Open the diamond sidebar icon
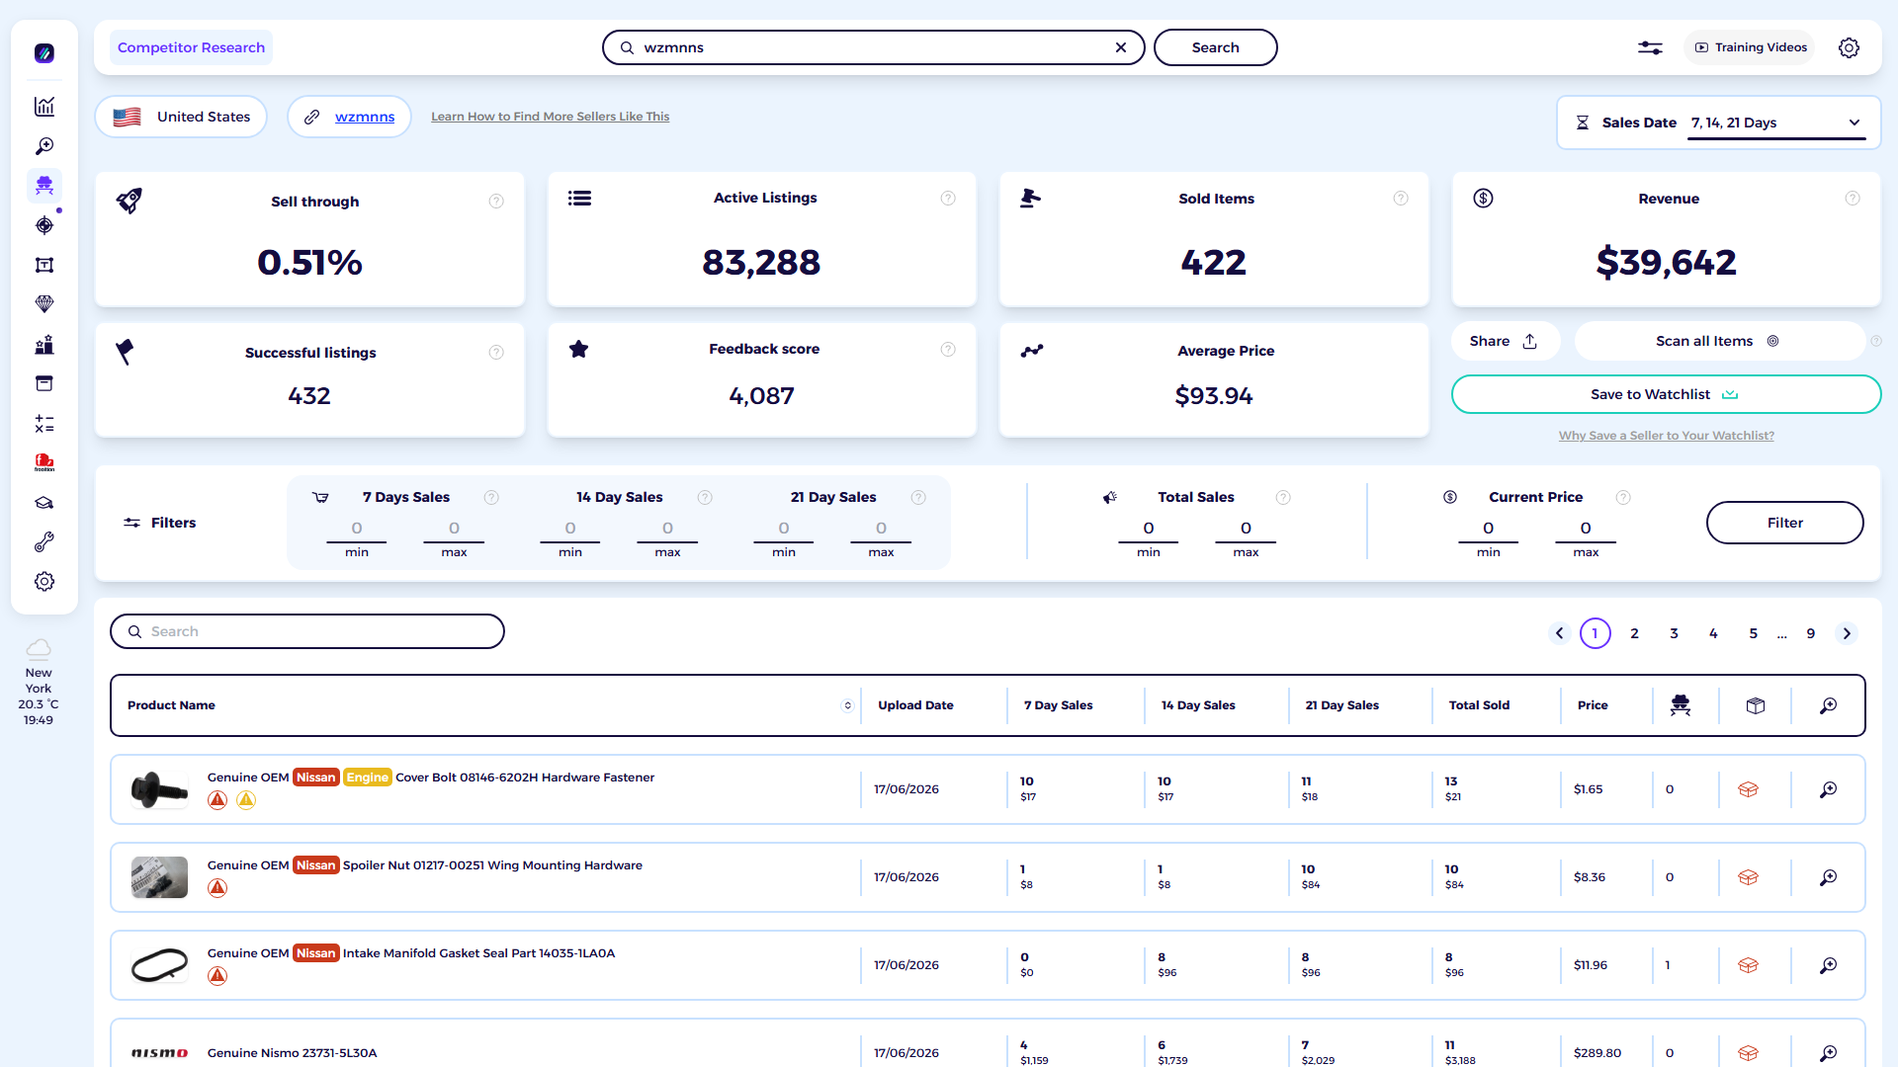 coord(44,304)
